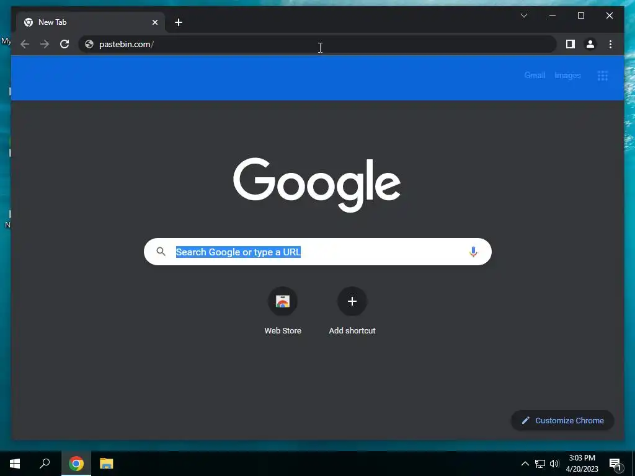Screen dimensions: 635x476
Task: Click the address bar showing pastebin.com/
Action: [317, 44]
